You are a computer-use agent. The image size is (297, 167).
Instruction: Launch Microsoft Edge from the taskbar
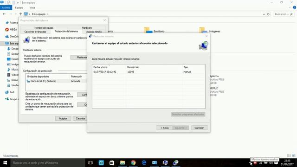144,163
